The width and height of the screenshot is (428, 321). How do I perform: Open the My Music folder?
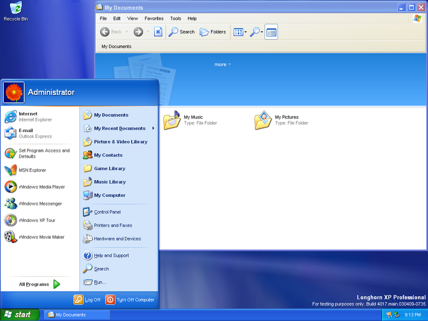tap(173, 120)
